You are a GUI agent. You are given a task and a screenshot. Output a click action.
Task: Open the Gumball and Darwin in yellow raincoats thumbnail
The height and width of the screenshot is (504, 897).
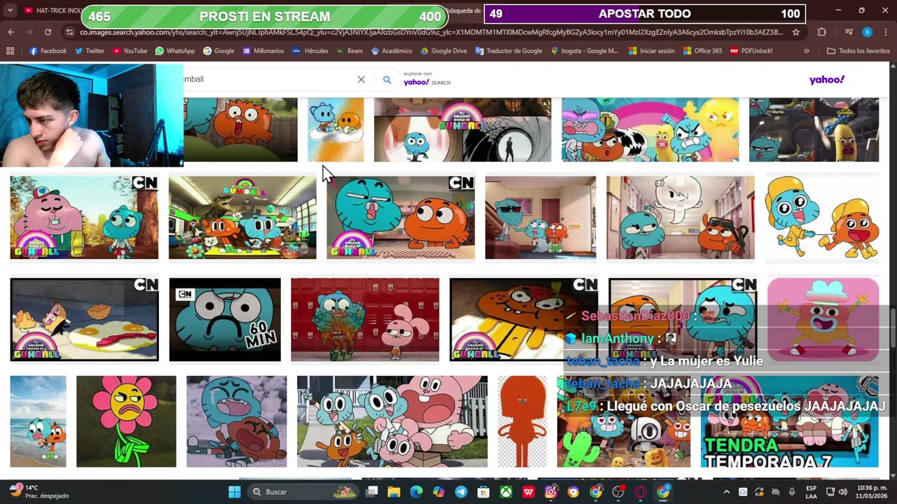click(823, 218)
